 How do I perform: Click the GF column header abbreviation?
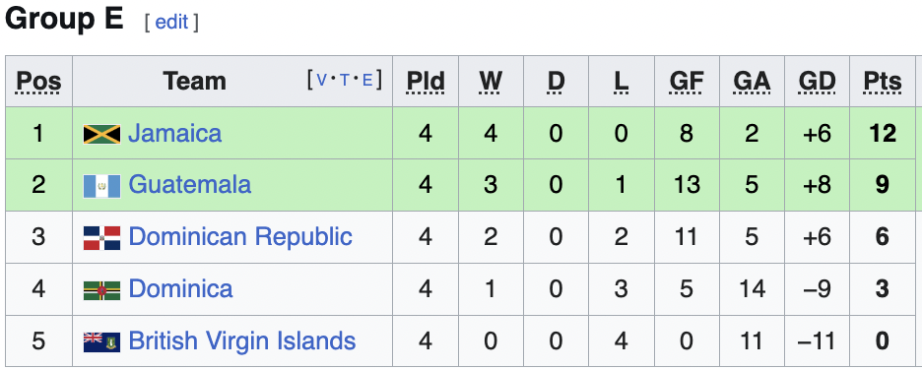pyautogui.click(x=687, y=82)
